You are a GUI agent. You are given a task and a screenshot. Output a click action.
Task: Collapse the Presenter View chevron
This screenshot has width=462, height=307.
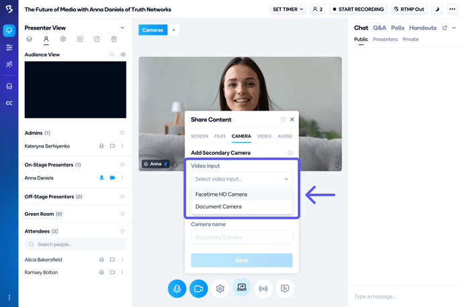click(122, 27)
